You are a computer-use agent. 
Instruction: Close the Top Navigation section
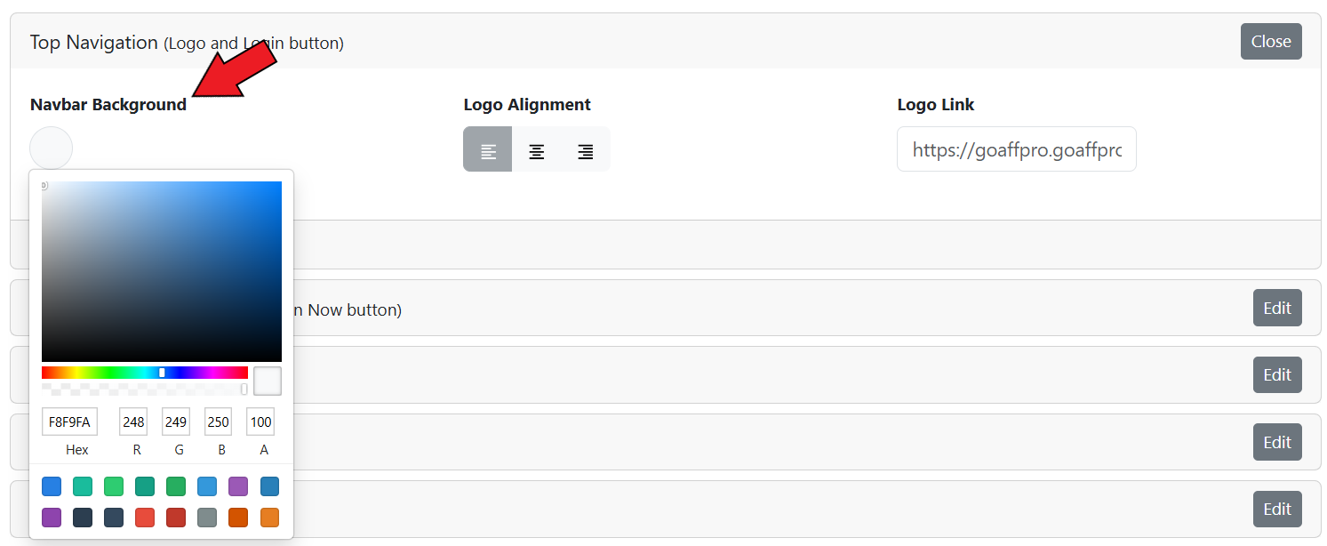pos(1270,42)
